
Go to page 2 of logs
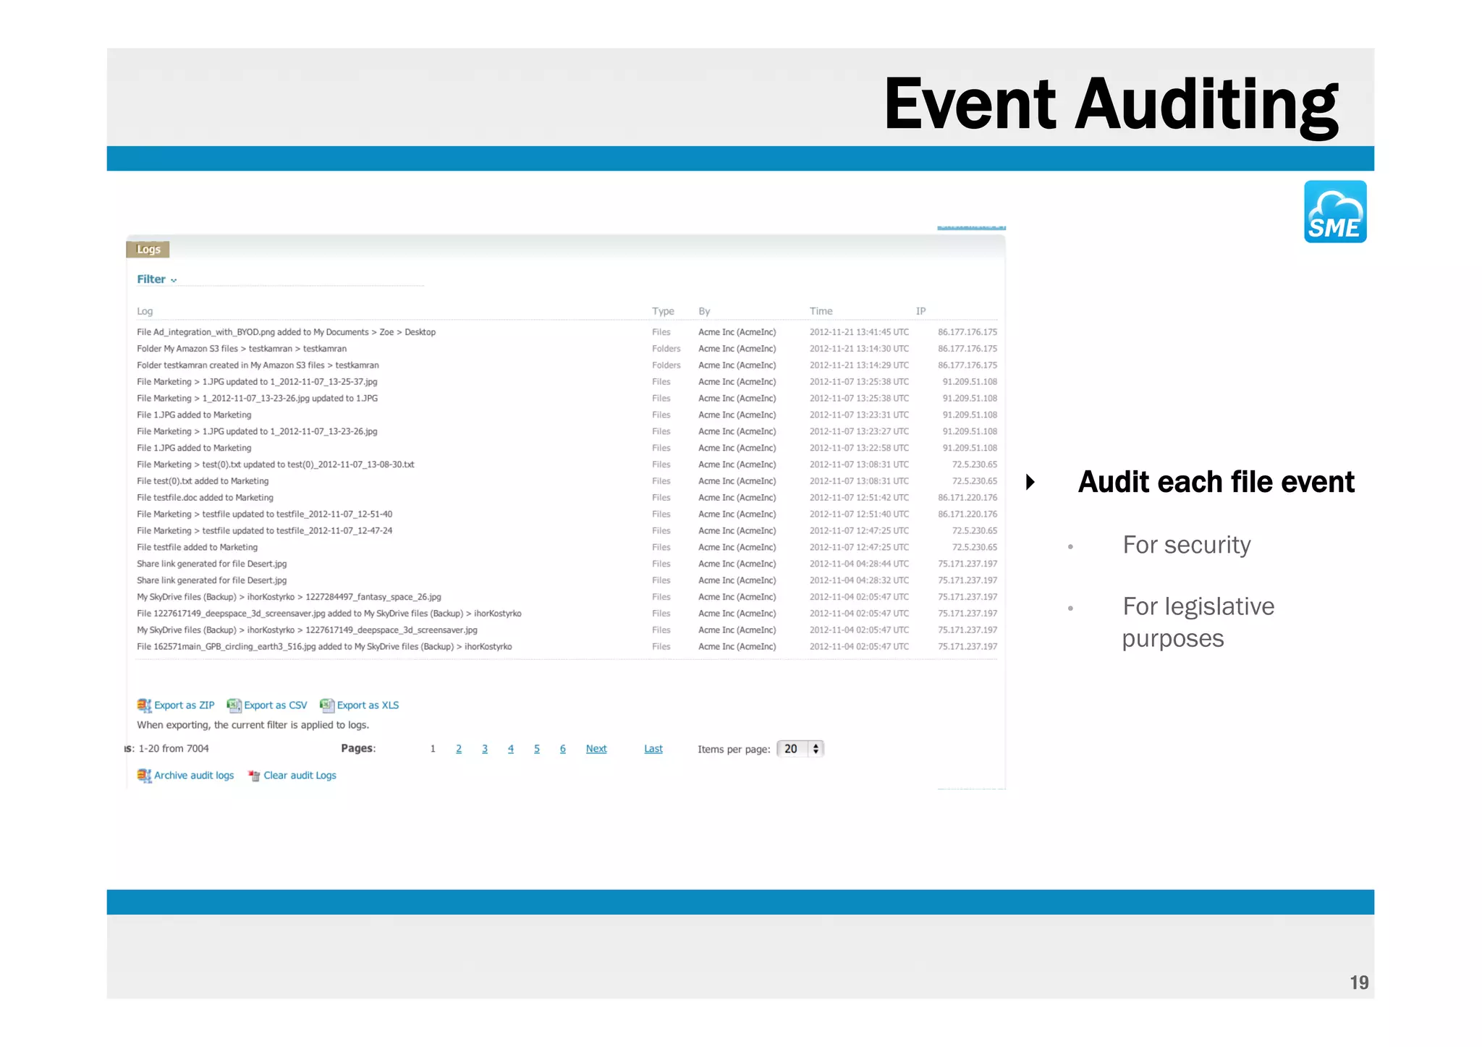pos(459,749)
